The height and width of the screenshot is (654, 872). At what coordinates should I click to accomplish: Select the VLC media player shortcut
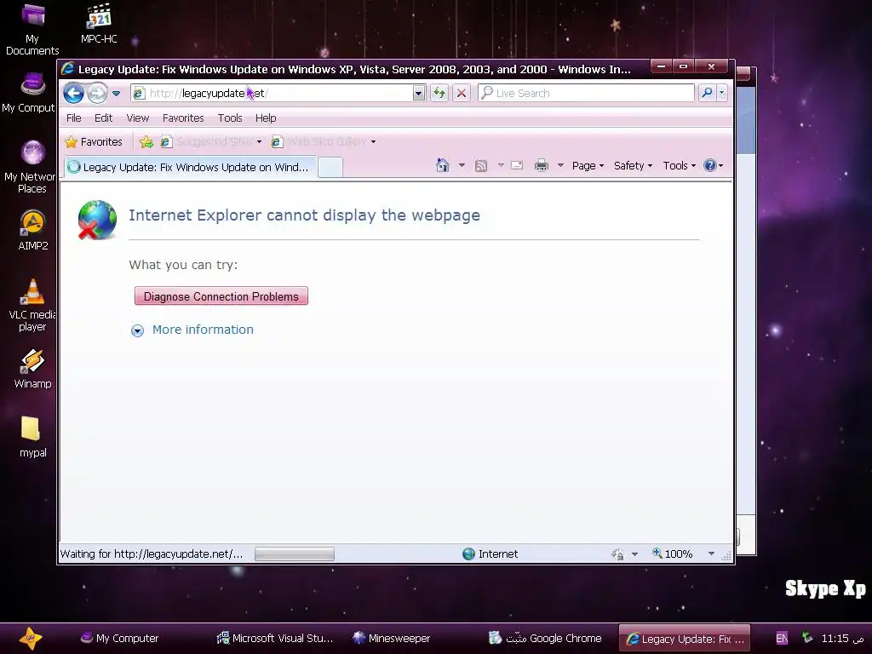point(32,305)
